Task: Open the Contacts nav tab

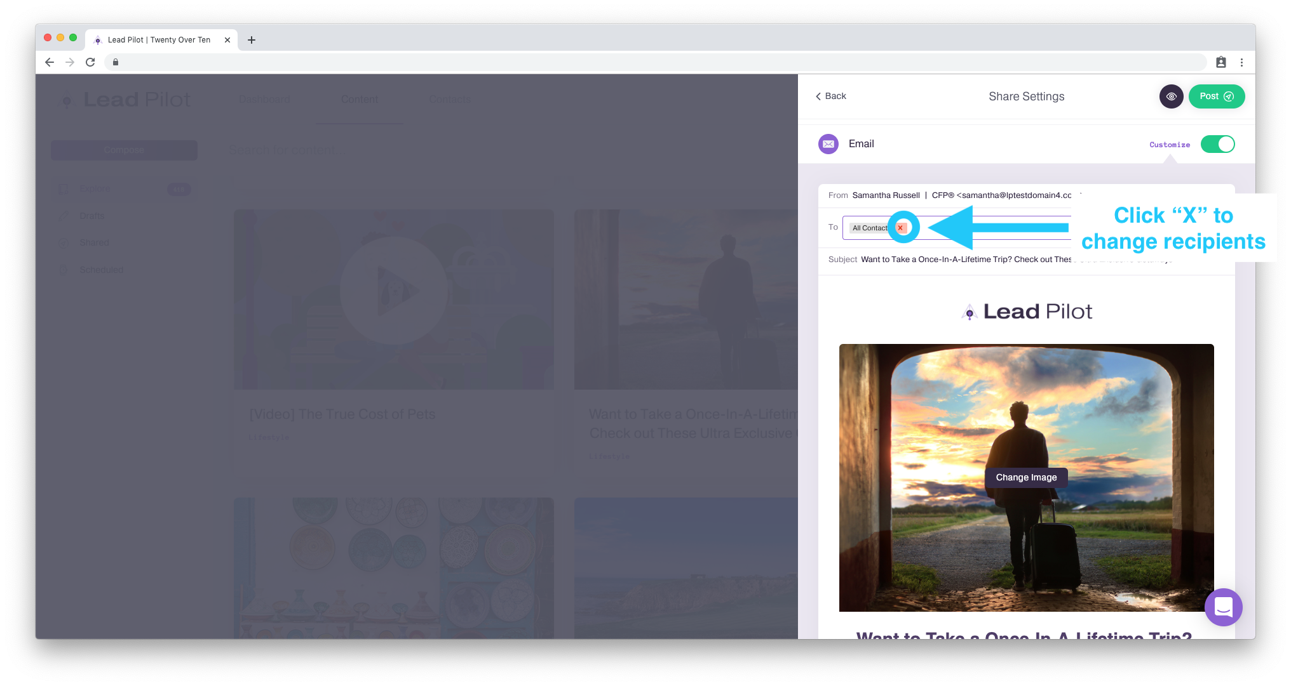Action: (450, 100)
